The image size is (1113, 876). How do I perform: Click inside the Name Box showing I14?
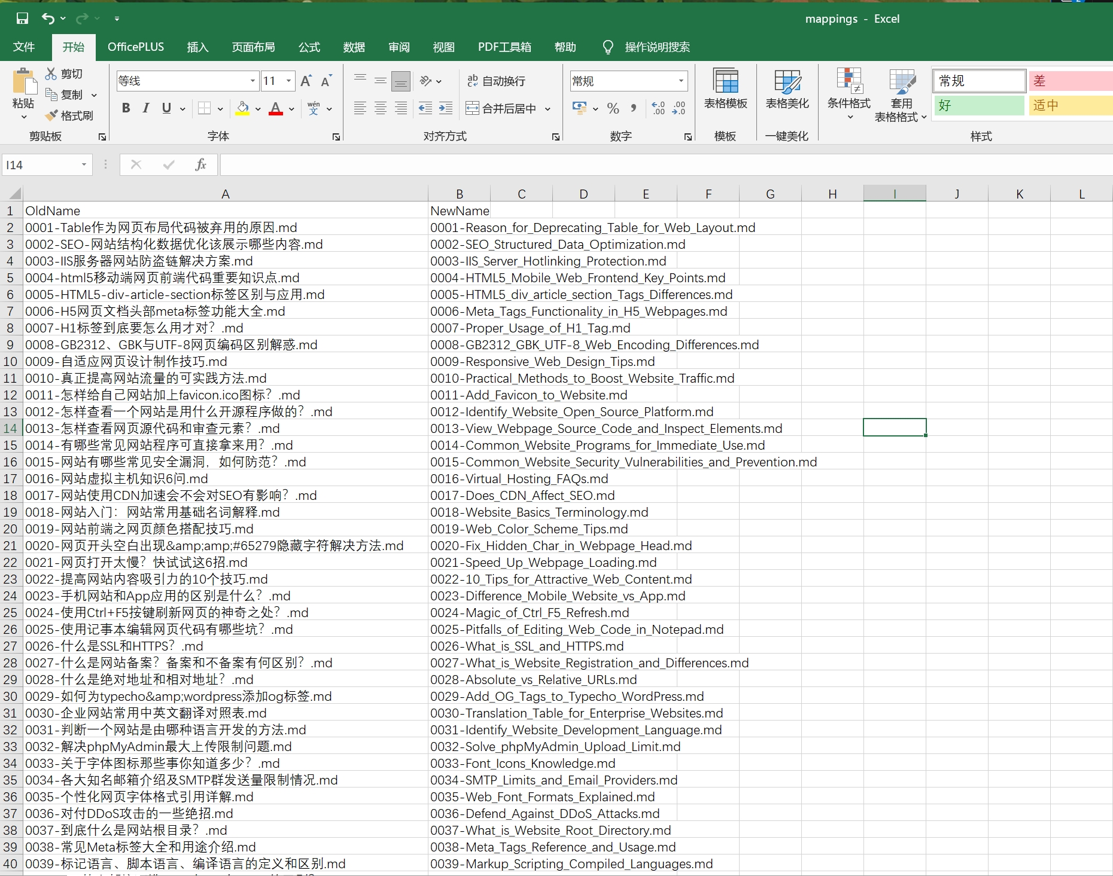click(42, 164)
